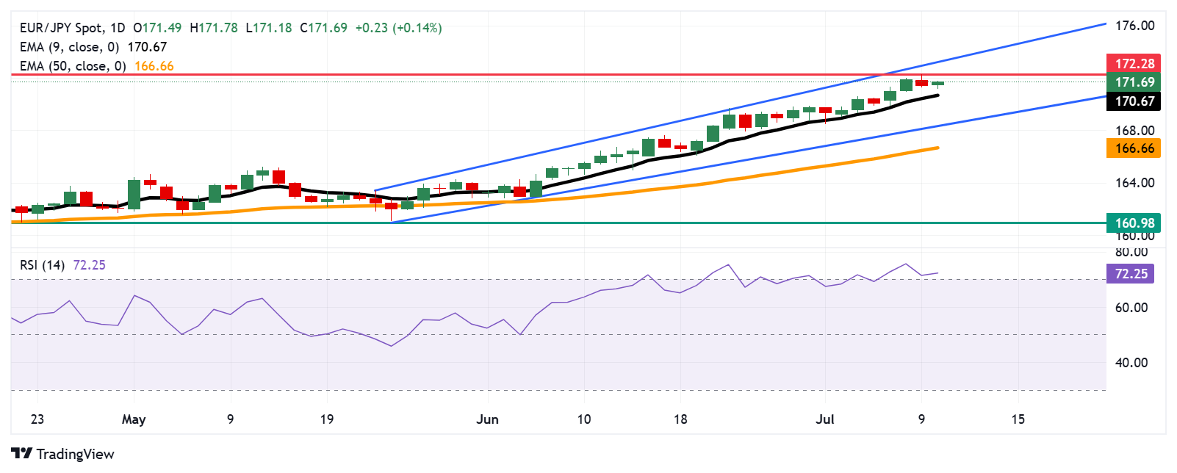The image size is (1177, 473).
Task: Click the red 172.28 price label
Action: pos(1134,64)
